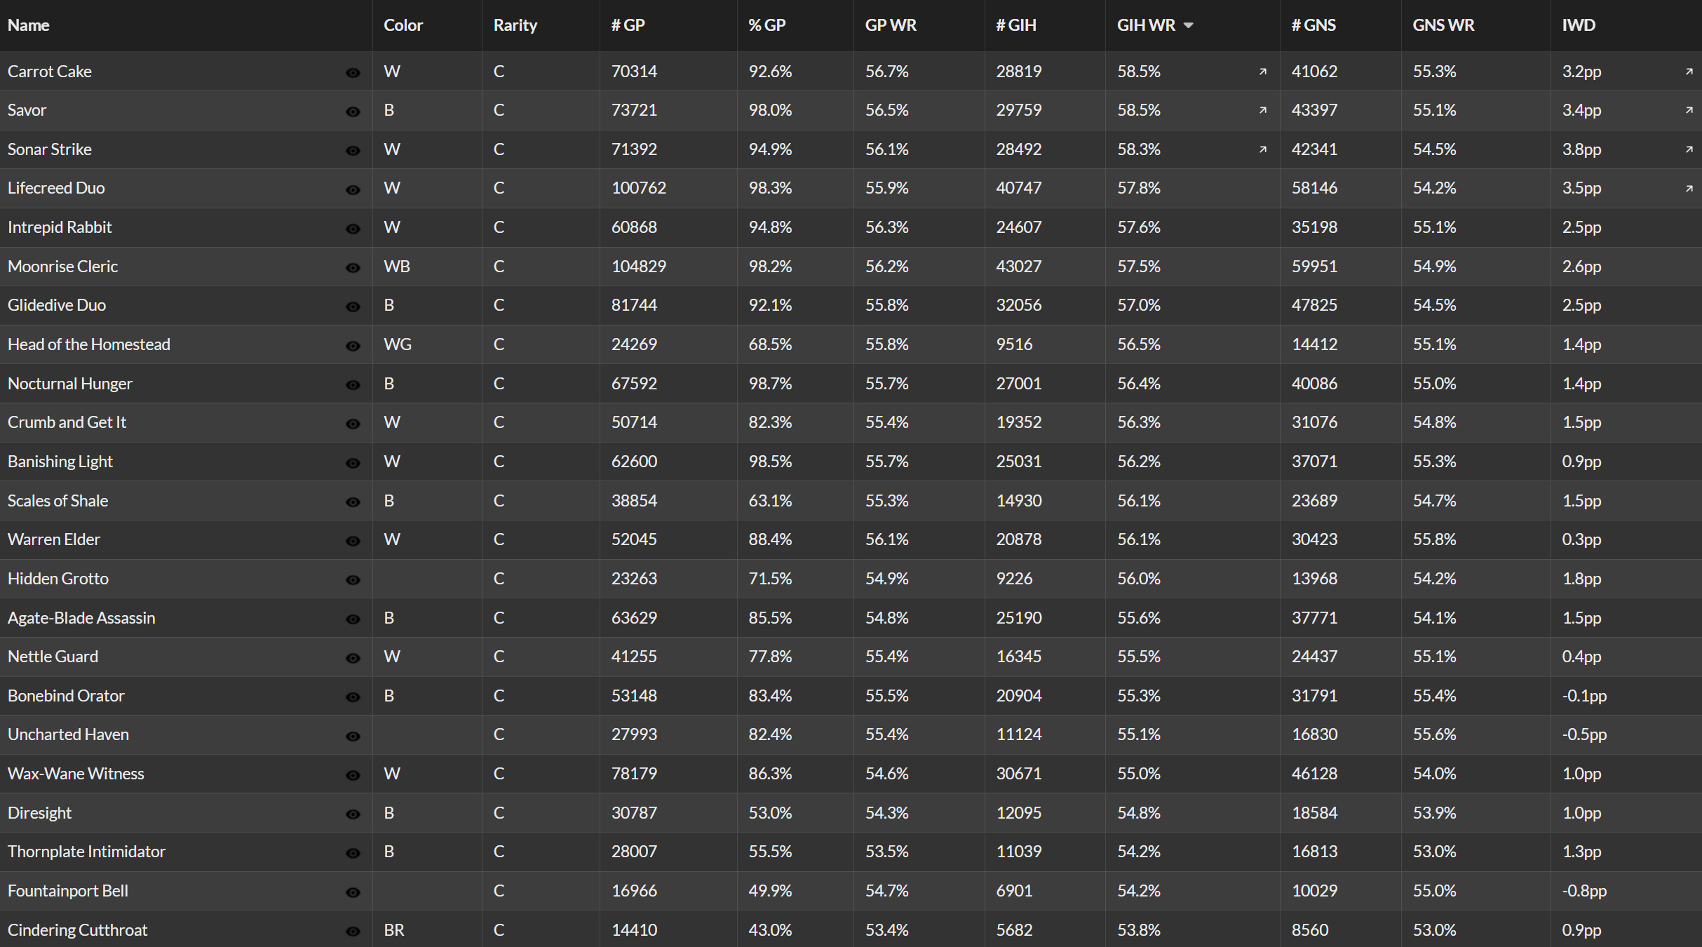Open the arrow icon in Carrot Cake's GIH WR cell
Screen dimensions: 1702x947
point(1263,72)
